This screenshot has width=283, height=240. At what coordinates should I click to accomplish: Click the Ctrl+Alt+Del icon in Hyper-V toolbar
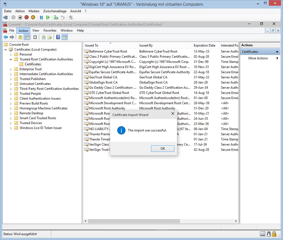5,17
